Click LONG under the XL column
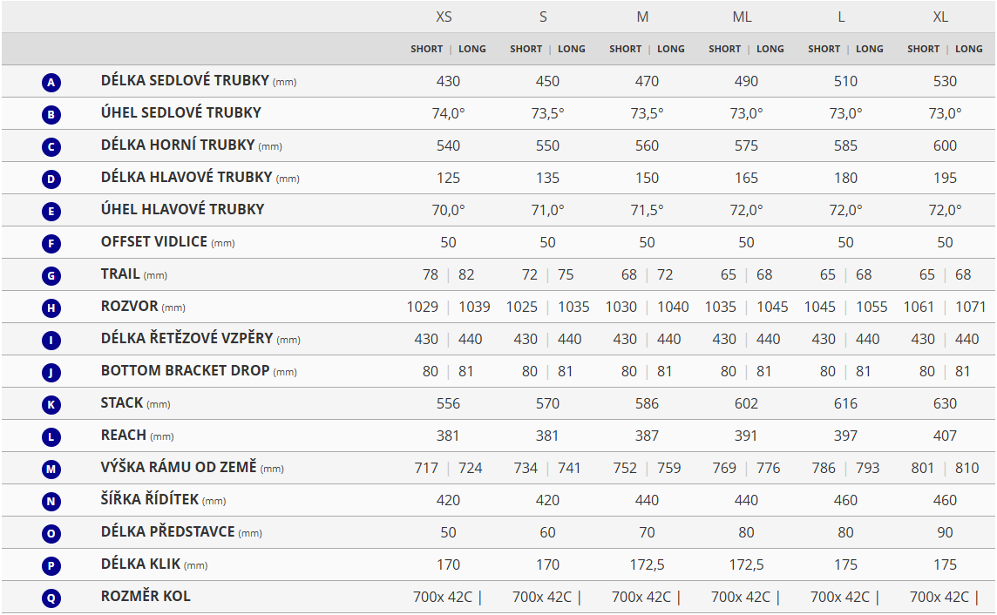 969,49
